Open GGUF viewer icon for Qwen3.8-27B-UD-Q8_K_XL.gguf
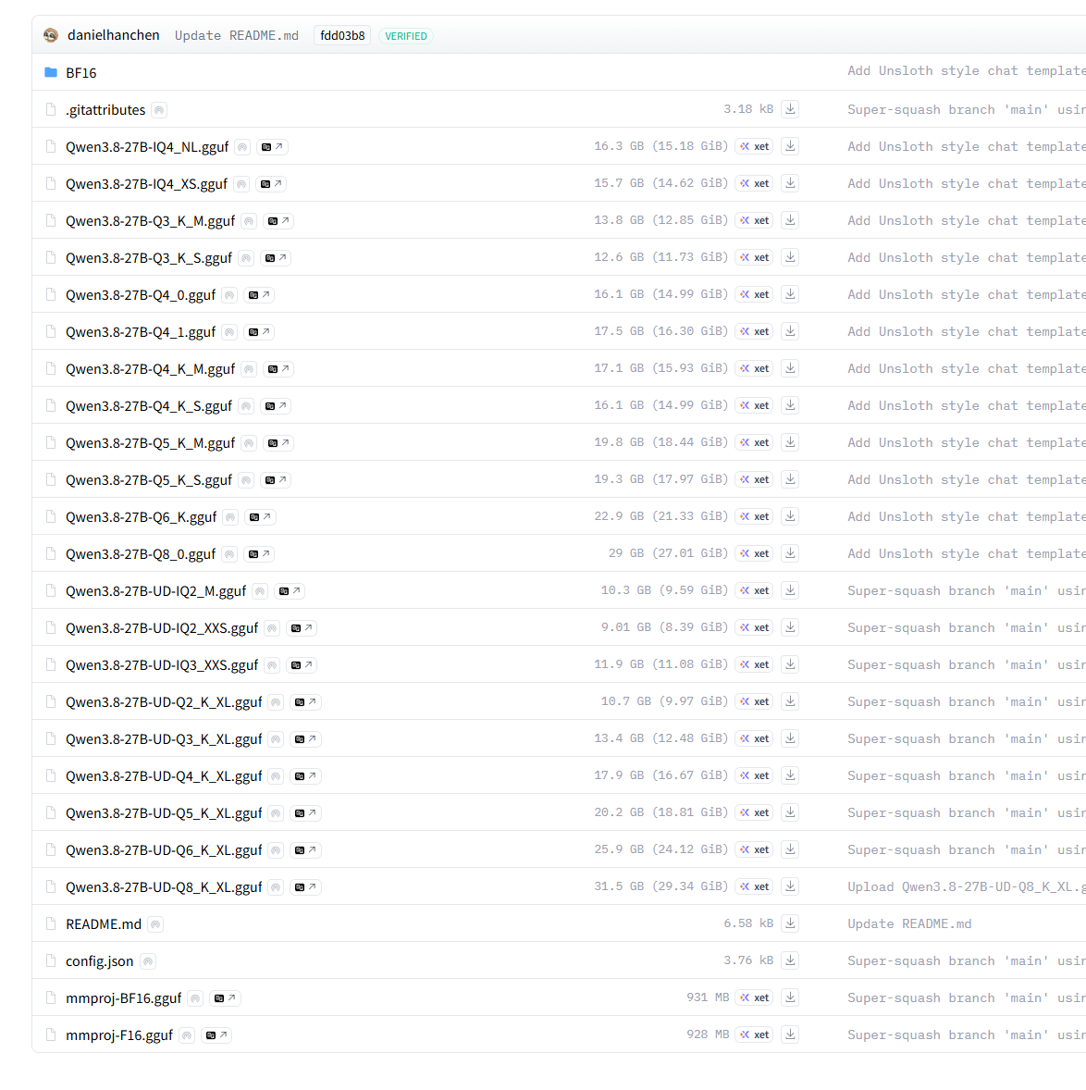Screen dimensions: 1086x1090 coord(305,887)
